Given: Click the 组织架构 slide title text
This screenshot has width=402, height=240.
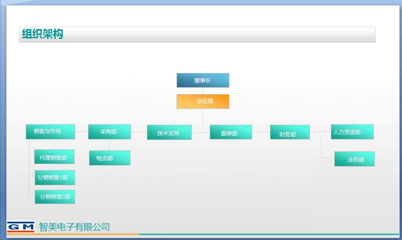Looking at the screenshot, I should point(43,34).
